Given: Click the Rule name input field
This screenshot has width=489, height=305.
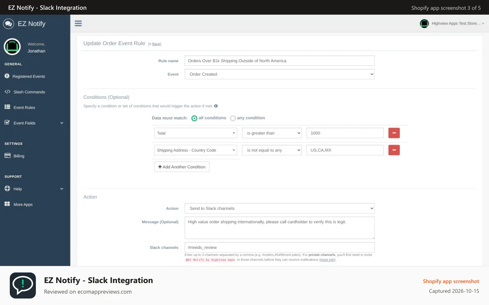Looking at the screenshot, I should tap(280, 61).
